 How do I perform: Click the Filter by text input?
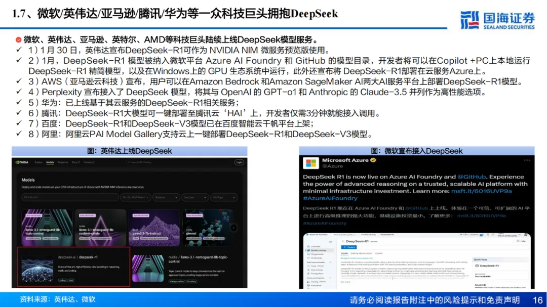(70, 197)
